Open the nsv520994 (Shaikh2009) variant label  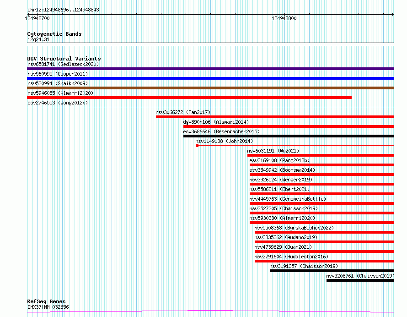(58, 83)
